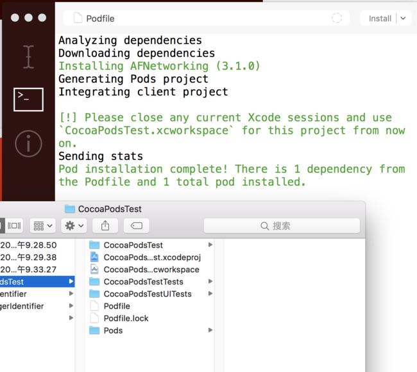The width and height of the screenshot is (417, 372).
Task: Click the Pods folder icon
Action: (x=94, y=330)
